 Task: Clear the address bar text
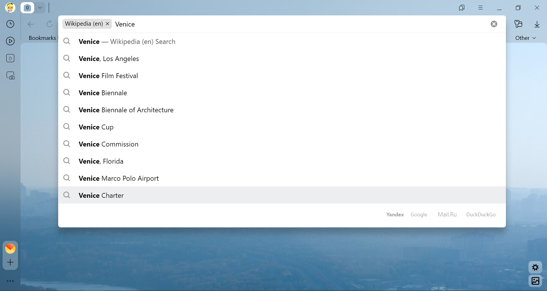pos(494,24)
